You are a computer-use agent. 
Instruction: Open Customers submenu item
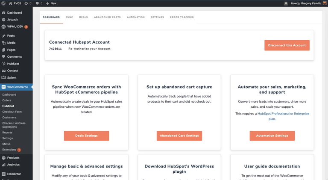(x=9, y=118)
